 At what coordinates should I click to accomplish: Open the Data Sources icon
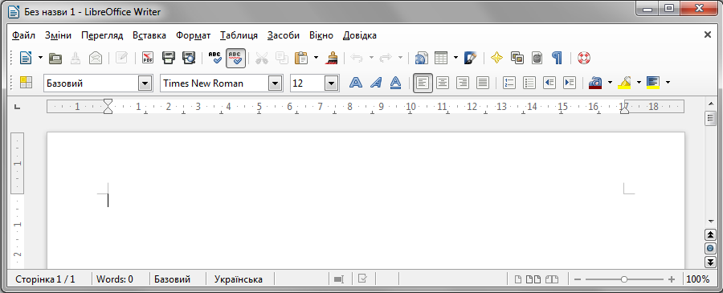(x=537, y=58)
